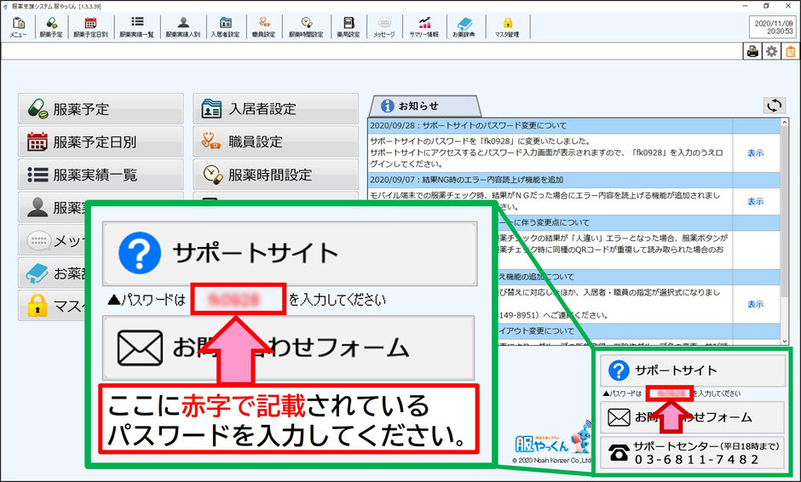Click the orange clipboard icon at top right
Image resolution: width=801 pixels, height=482 pixels.
(x=790, y=51)
